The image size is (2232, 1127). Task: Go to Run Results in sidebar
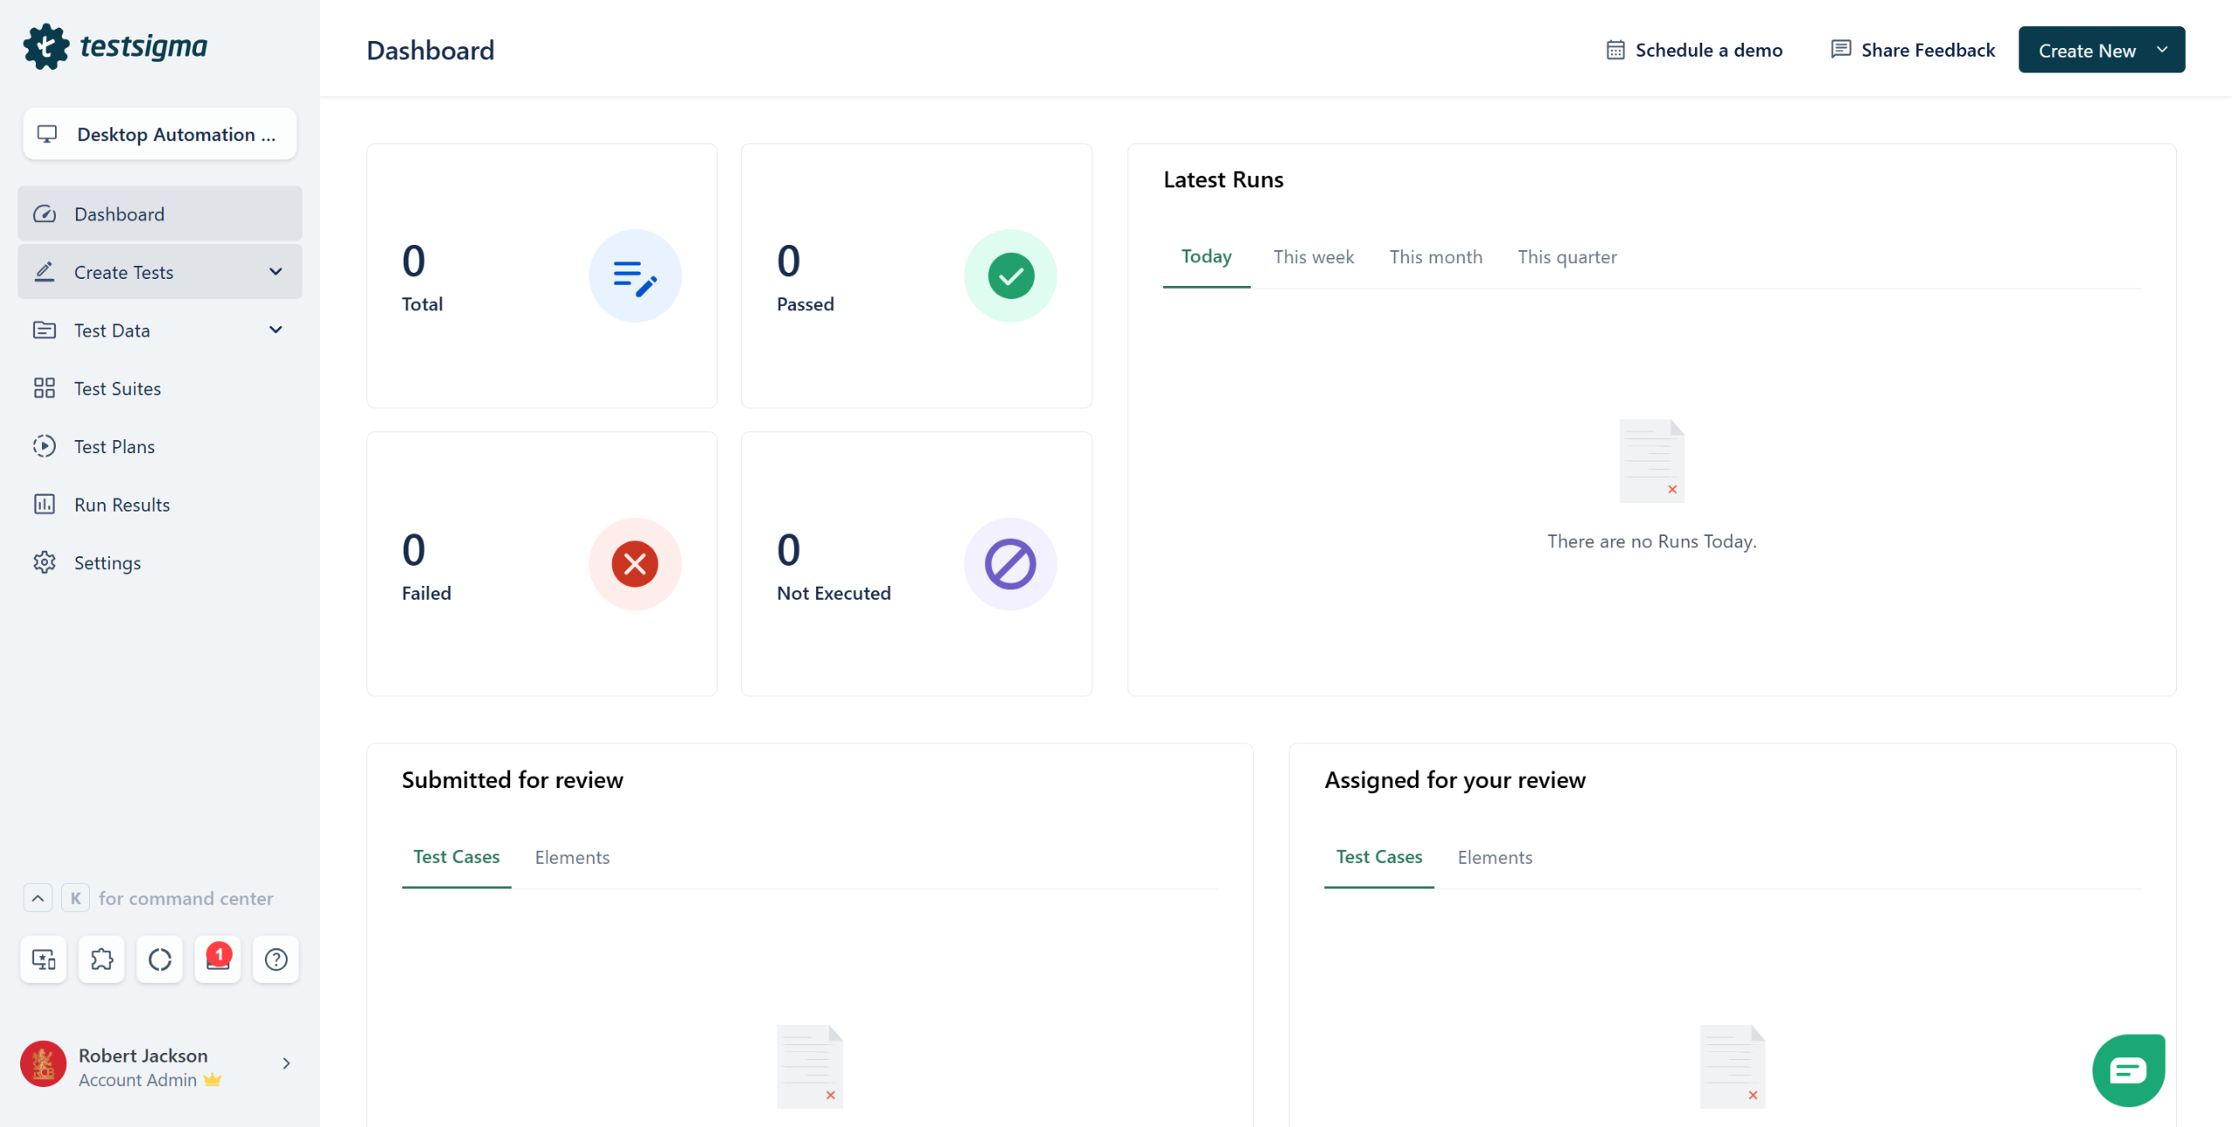(x=121, y=505)
